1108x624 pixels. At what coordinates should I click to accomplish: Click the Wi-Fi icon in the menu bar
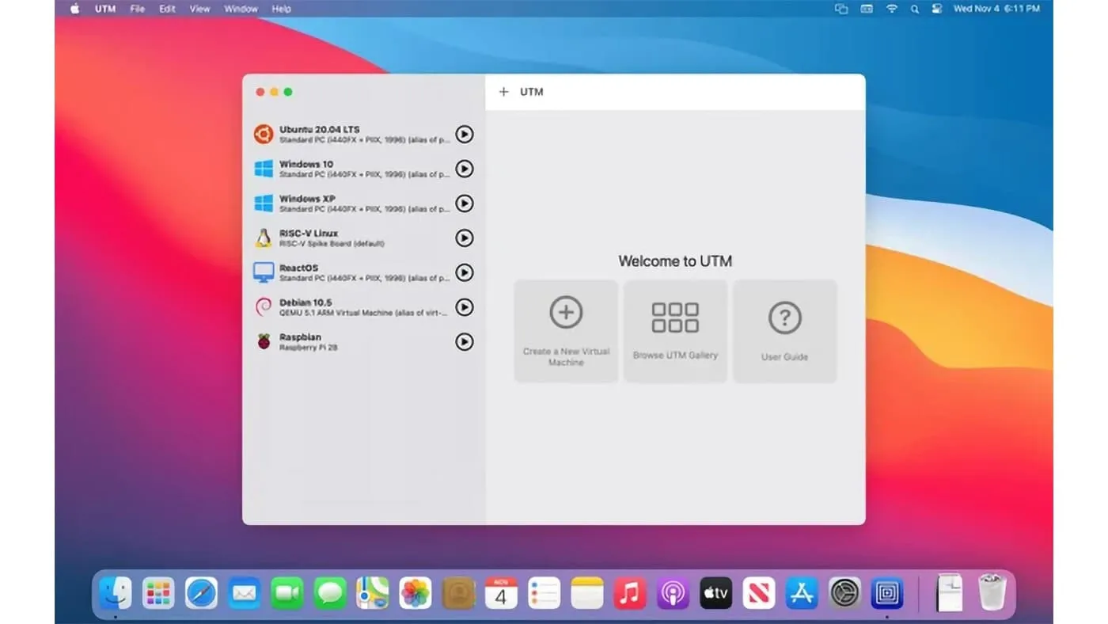[x=891, y=9]
